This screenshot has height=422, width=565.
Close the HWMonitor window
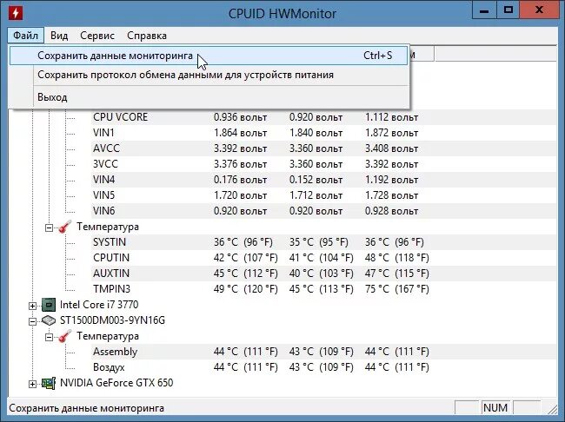pyautogui.click(x=539, y=10)
